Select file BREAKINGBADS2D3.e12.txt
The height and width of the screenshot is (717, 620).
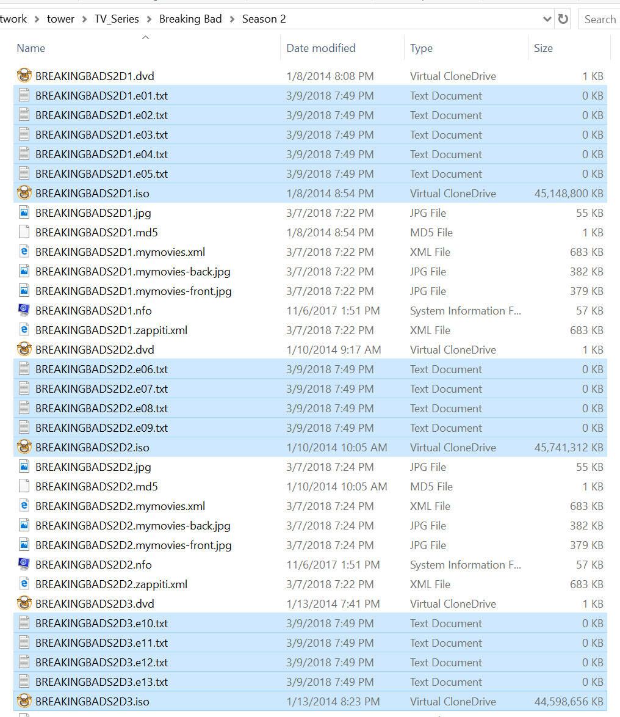coord(310,662)
